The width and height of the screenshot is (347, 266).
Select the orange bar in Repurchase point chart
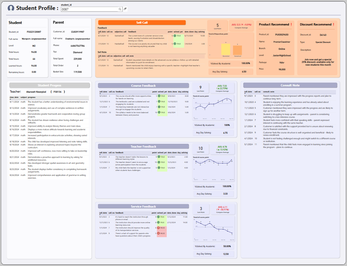click(x=237, y=50)
